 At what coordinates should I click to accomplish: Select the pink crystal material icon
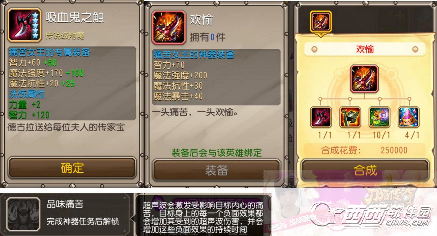[x=409, y=117]
